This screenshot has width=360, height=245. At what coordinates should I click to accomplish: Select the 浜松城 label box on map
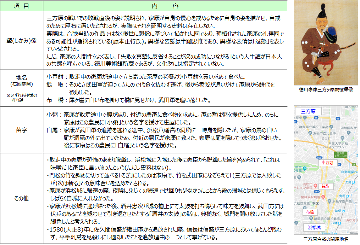pos(314,227)
